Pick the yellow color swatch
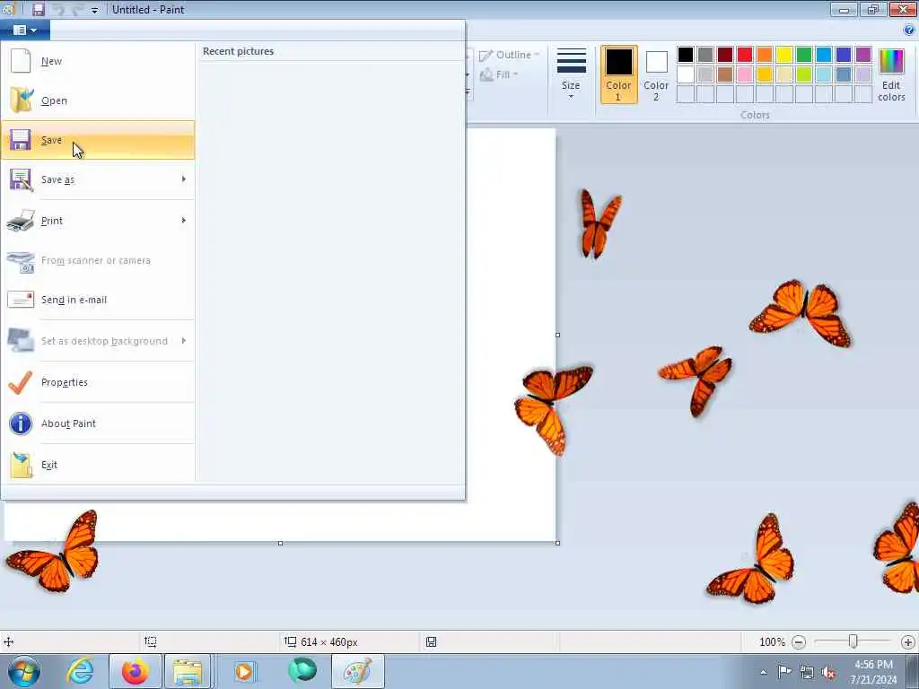Viewport: 919px width, 689px height. (x=784, y=55)
